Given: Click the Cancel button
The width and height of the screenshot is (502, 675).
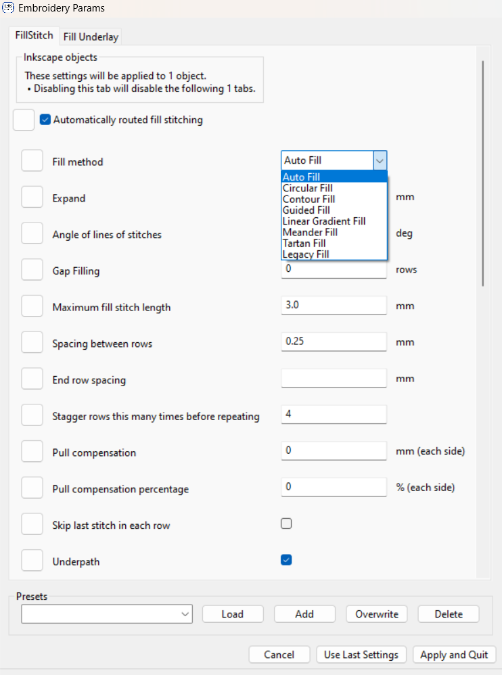Looking at the screenshot, I should click(x=279, y=655).
